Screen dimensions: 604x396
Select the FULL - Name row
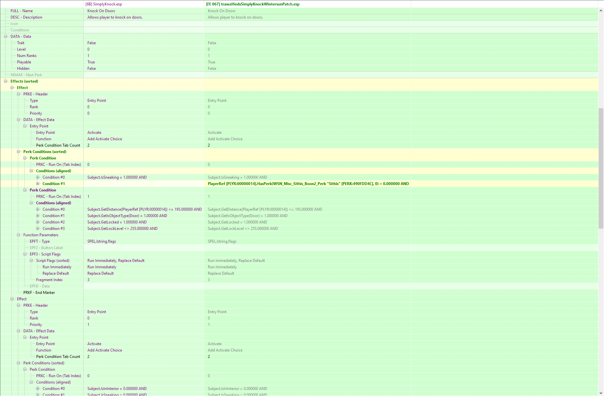21,11
